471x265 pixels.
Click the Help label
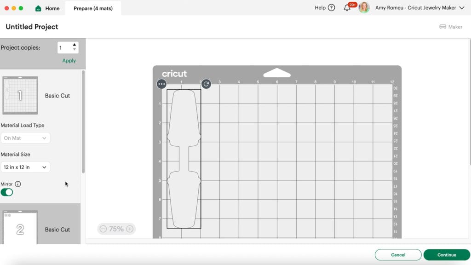click(x=320, y=8)
